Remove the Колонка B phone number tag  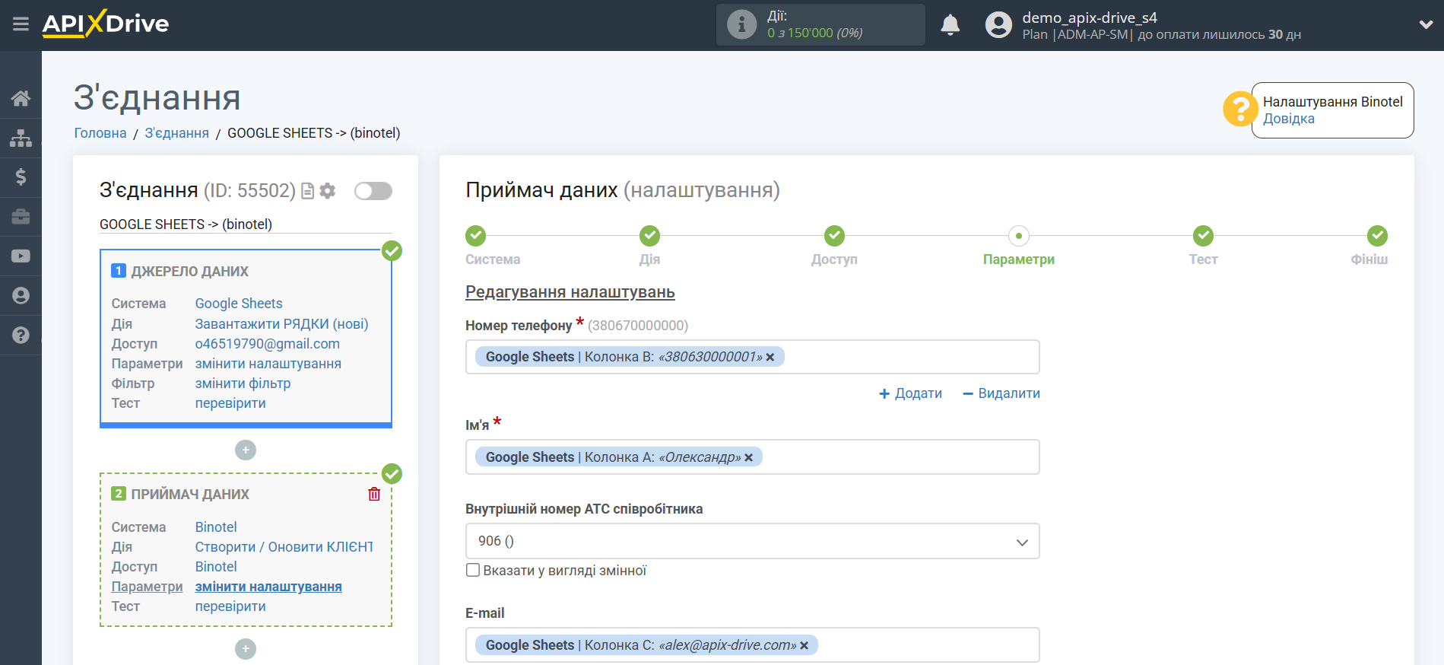tap(770, 358)
